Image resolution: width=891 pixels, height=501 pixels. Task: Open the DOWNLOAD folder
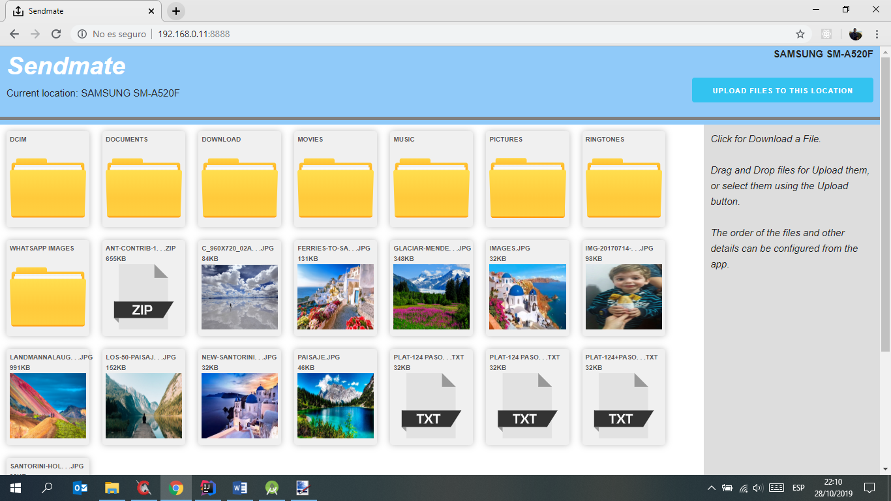[x=239, y=179]
